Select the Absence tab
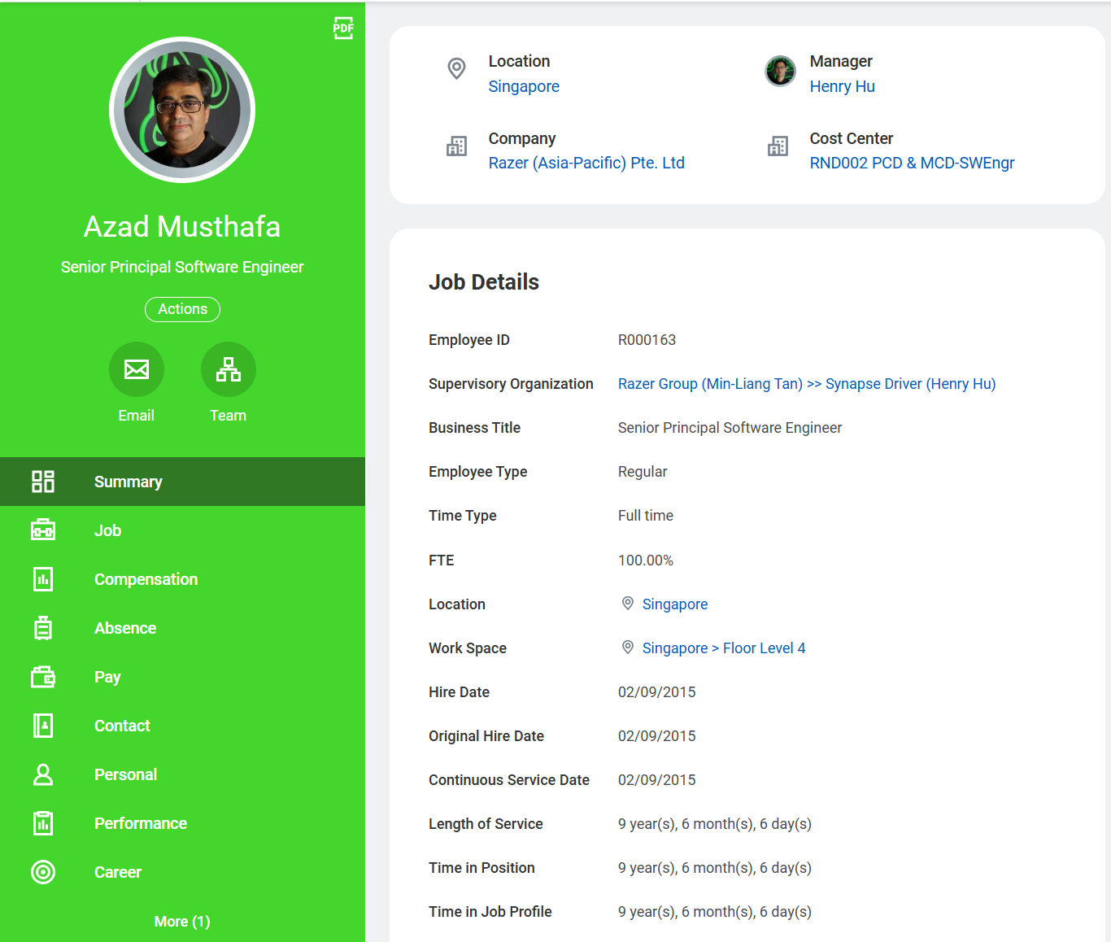The image size is (1111, 942). (182, 628)
